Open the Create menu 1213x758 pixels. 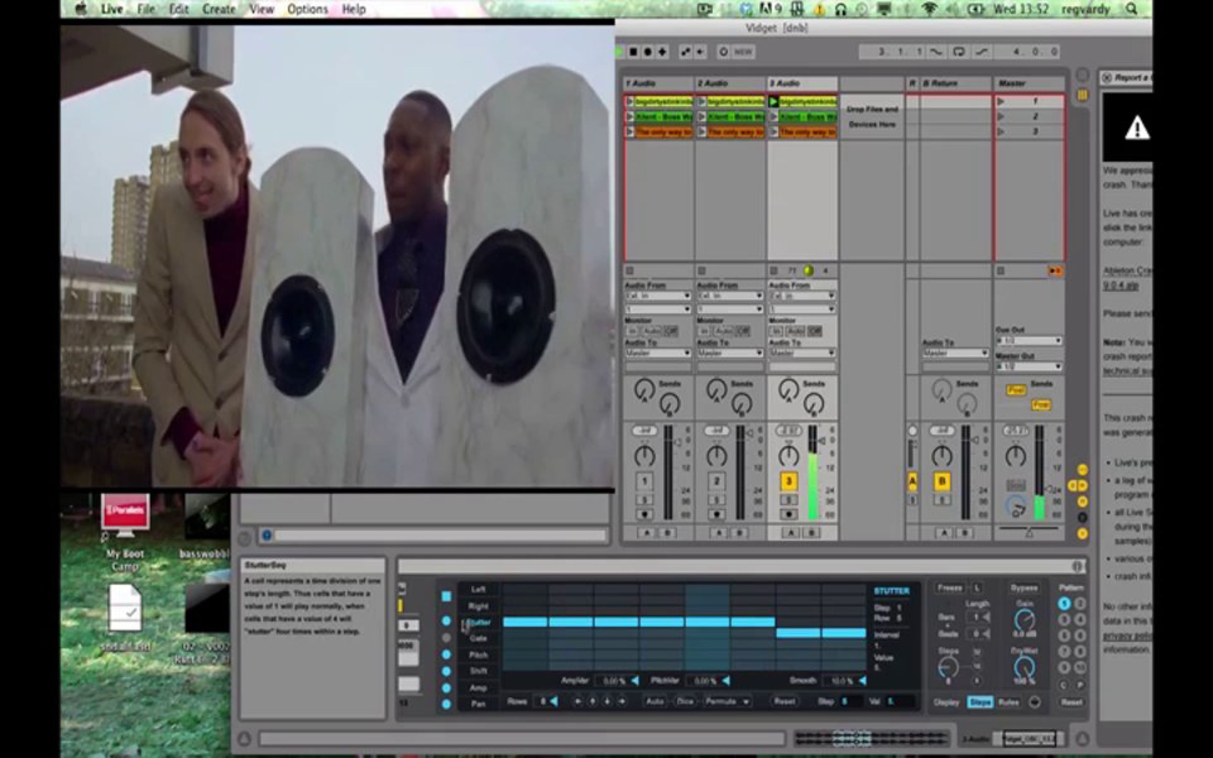219,9
